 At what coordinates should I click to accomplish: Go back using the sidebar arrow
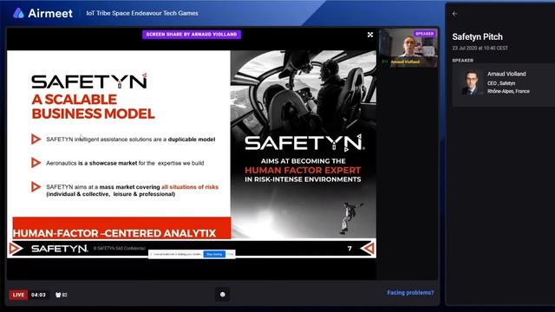tap(454, 14)
